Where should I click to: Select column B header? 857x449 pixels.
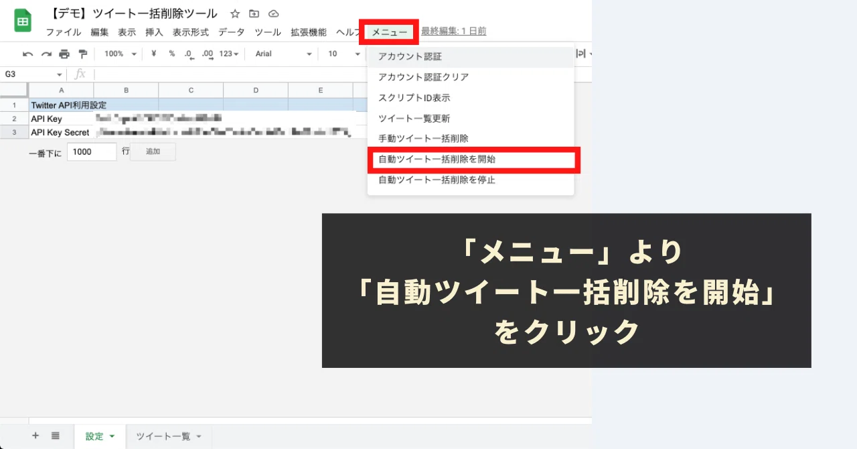126,90
